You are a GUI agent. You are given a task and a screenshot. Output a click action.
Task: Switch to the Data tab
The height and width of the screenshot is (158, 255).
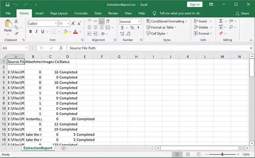(98, 13)
